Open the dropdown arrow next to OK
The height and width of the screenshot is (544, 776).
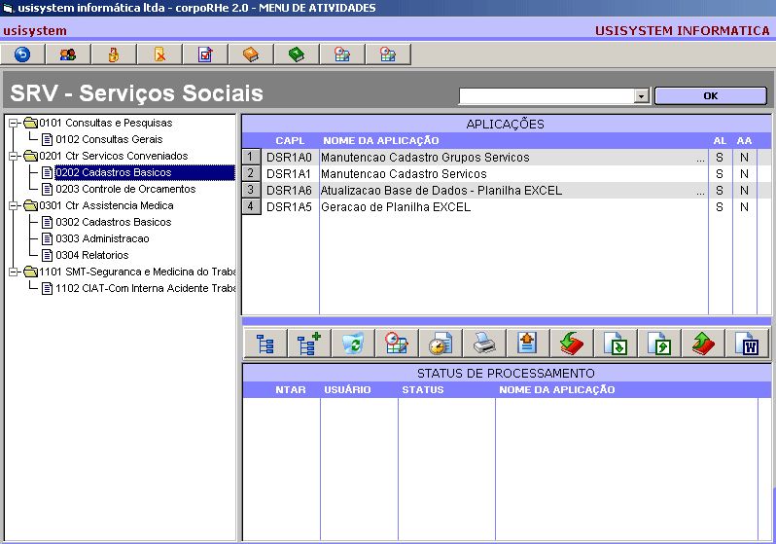point(642,96)
